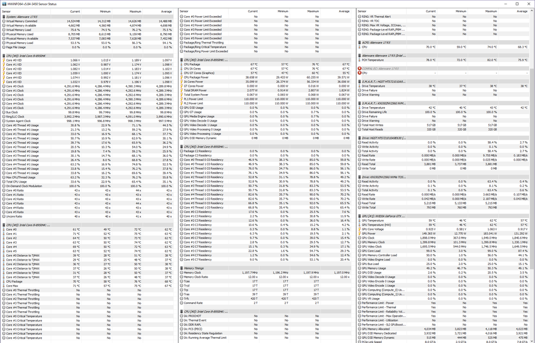Screen dimensions: 535x343
Task: Click the CPU Package Power lightning icon
Action: click(182, 77)
